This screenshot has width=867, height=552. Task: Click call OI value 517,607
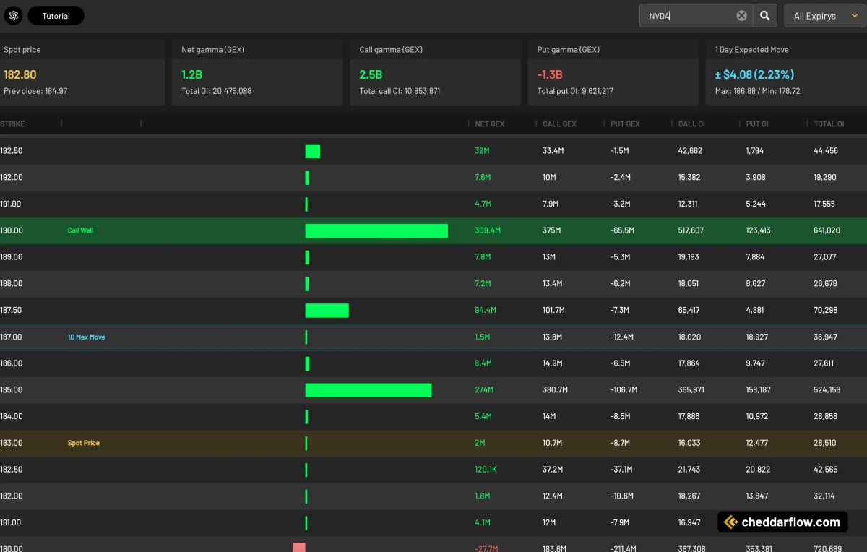coord(691,230)
